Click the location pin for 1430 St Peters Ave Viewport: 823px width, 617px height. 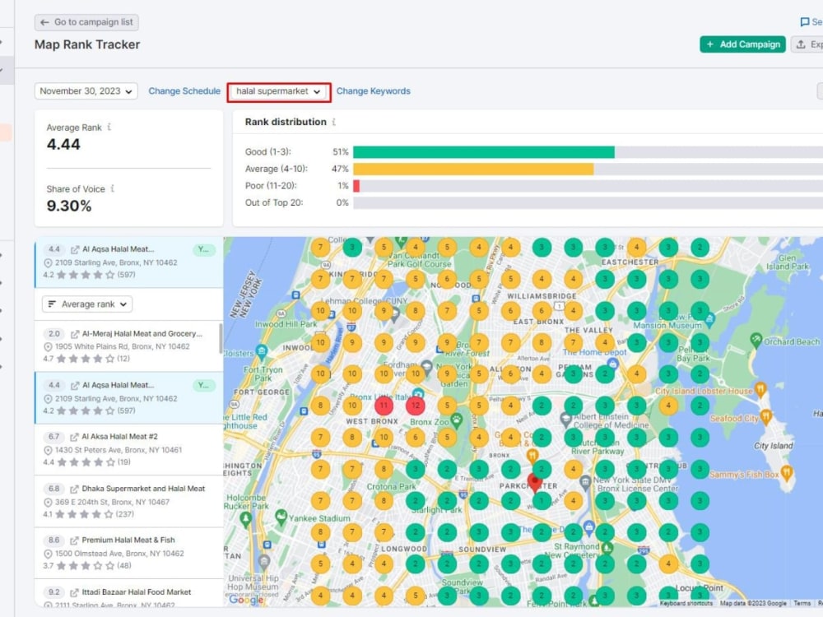pos(48,450)
